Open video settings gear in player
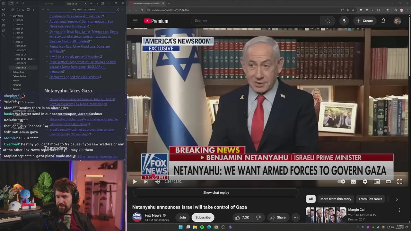This screenshot has width=411, height=231. [x=365, y=182]
